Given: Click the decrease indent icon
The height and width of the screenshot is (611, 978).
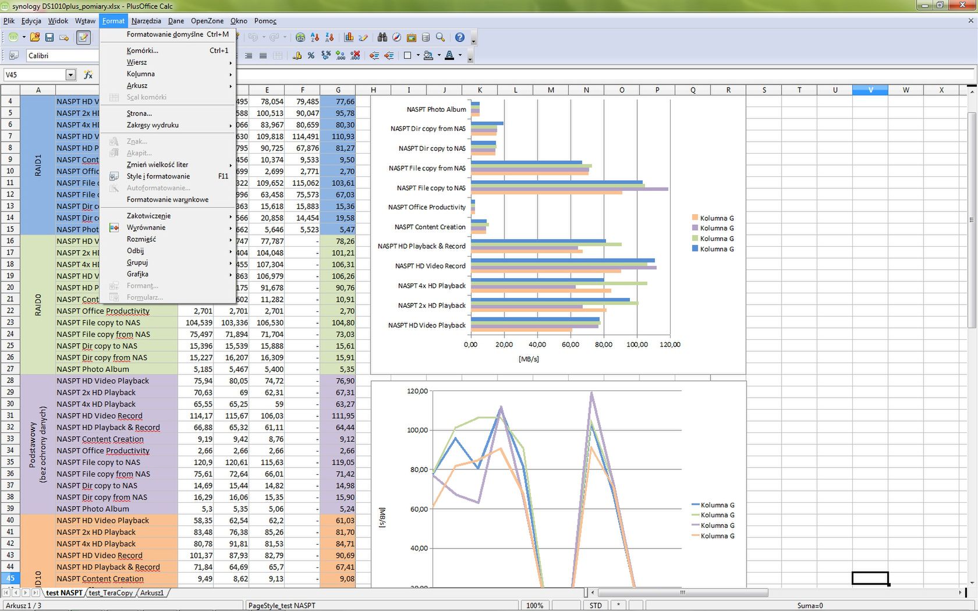Looking at the screenshot, I should click(x=374, y=55).
